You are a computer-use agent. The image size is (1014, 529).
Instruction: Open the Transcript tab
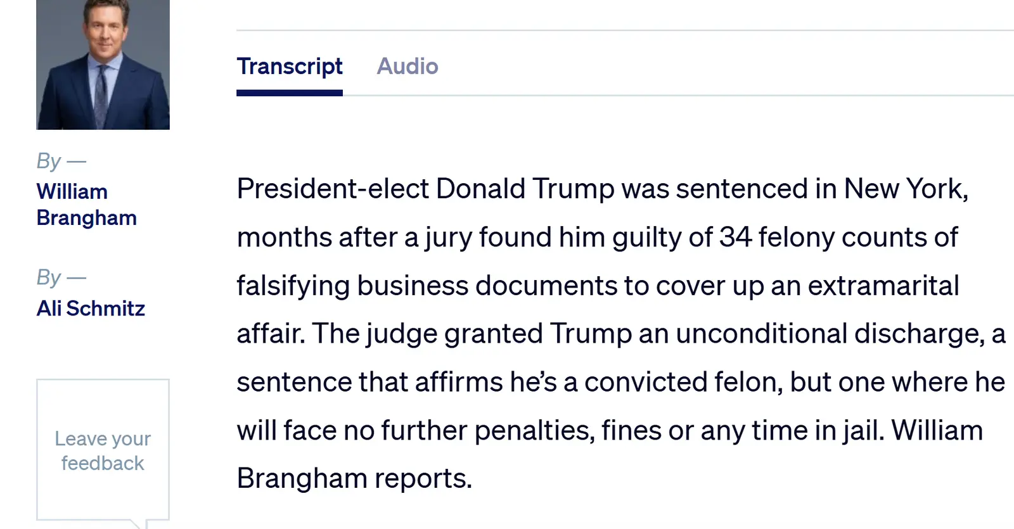(290, 67)
